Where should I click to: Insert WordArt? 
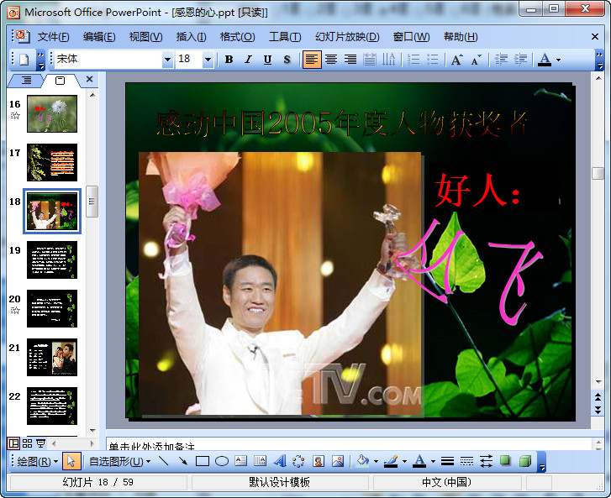pyautogui.click(x=279, y=461)
